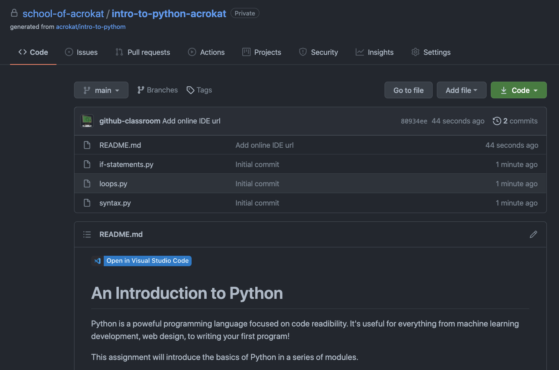
Task: Open the if-statements.py file
Action: (126, 164)
